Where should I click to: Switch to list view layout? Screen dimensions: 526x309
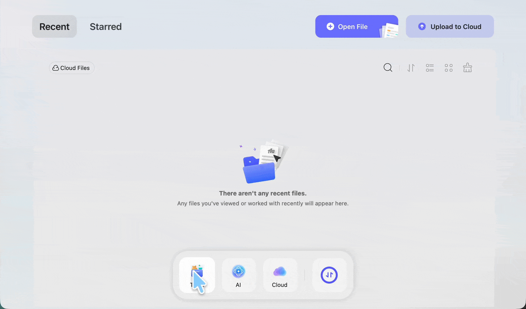click(x=430, y=68)
